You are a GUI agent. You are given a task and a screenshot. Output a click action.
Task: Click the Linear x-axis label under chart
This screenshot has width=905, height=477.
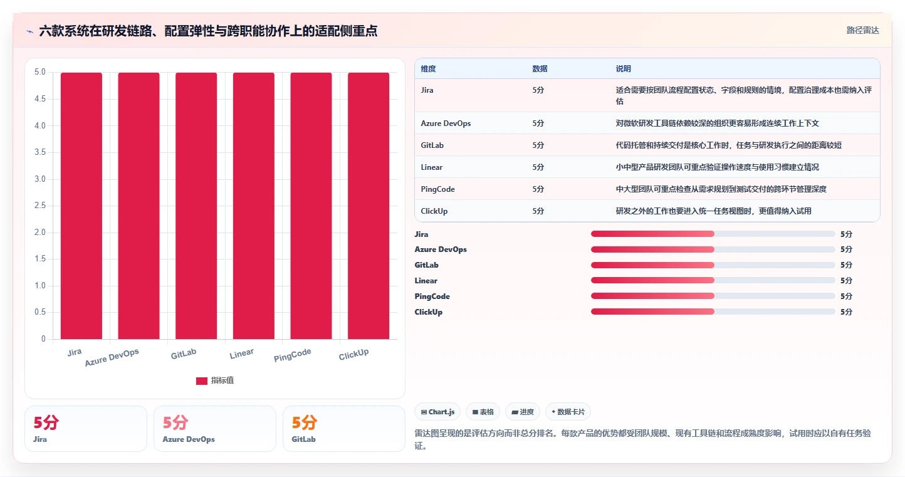pos(241,354)
